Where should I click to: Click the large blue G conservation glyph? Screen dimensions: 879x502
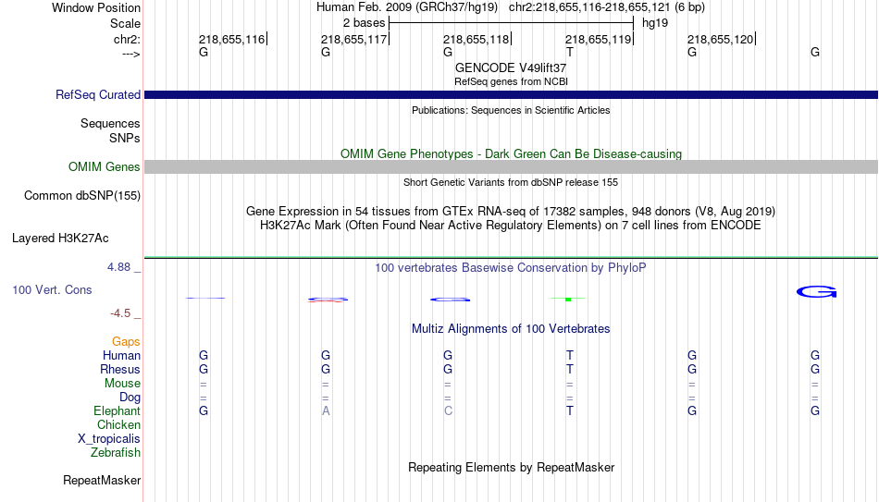click(816, 292)
